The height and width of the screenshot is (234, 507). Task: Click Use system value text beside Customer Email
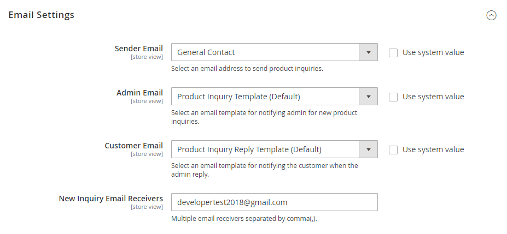point(433,150)
